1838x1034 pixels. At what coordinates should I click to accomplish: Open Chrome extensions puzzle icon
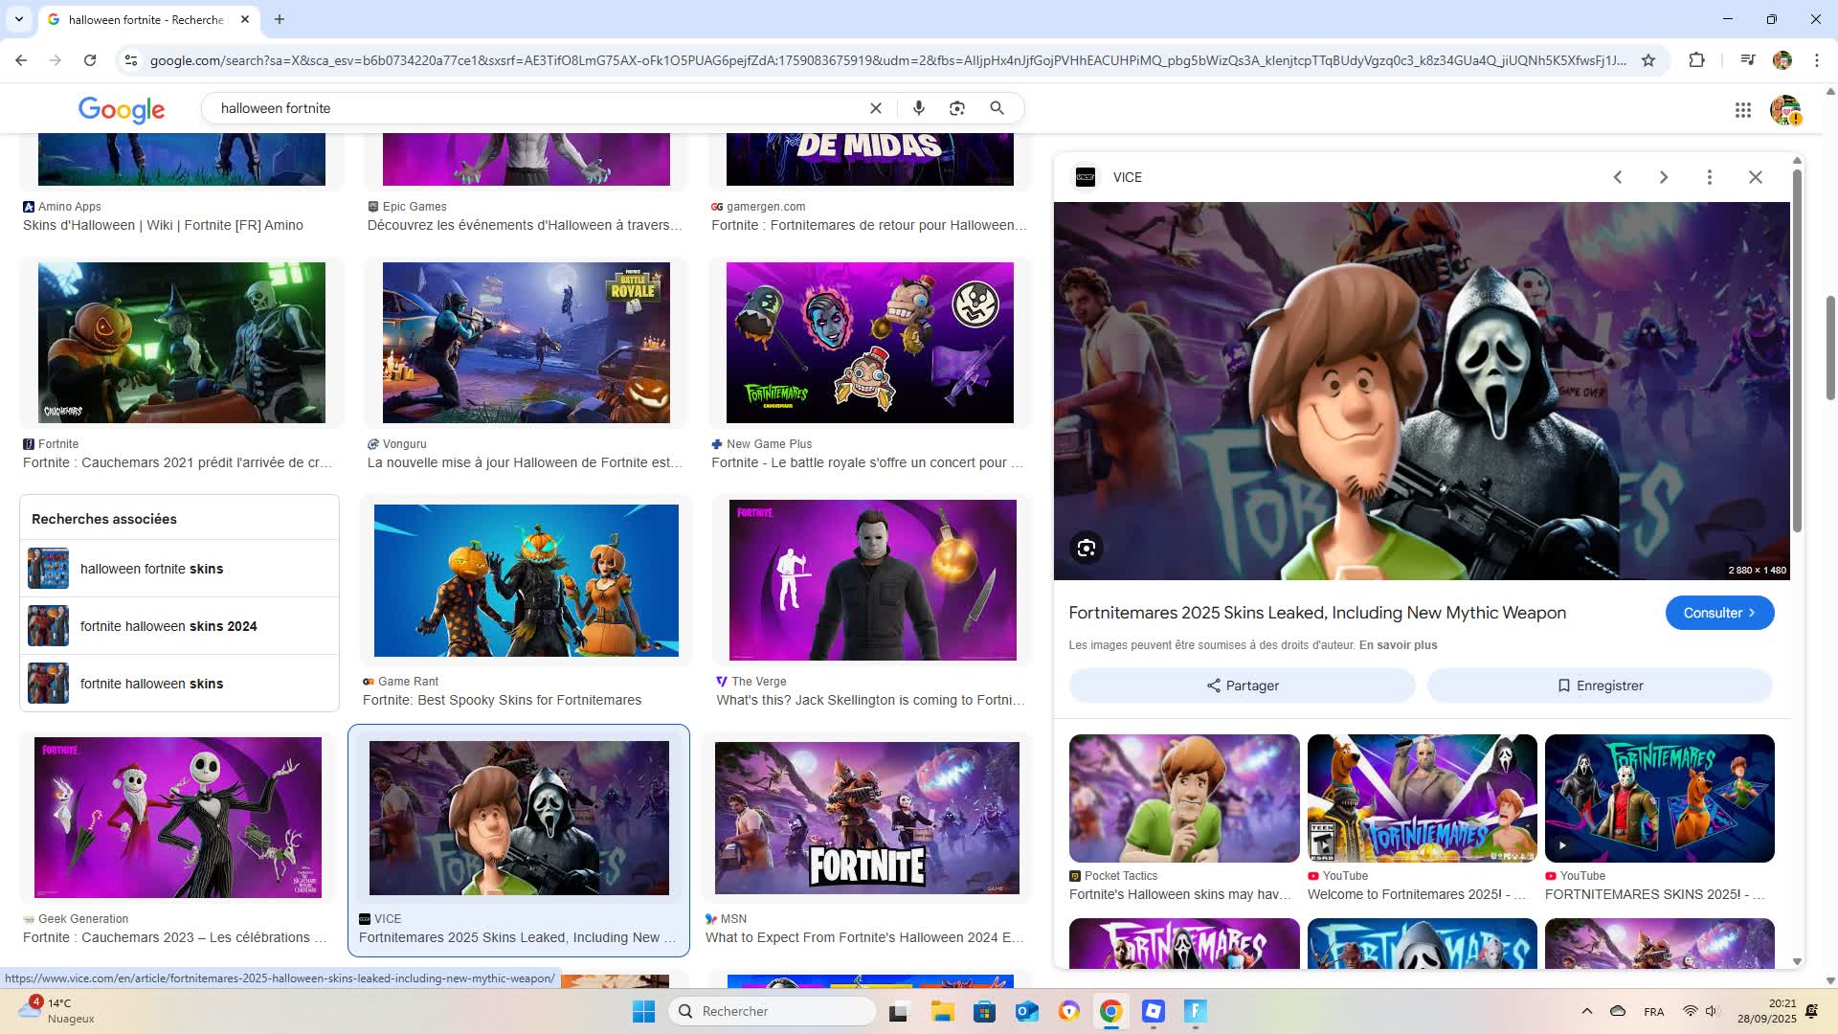(x=1696, y=60)
